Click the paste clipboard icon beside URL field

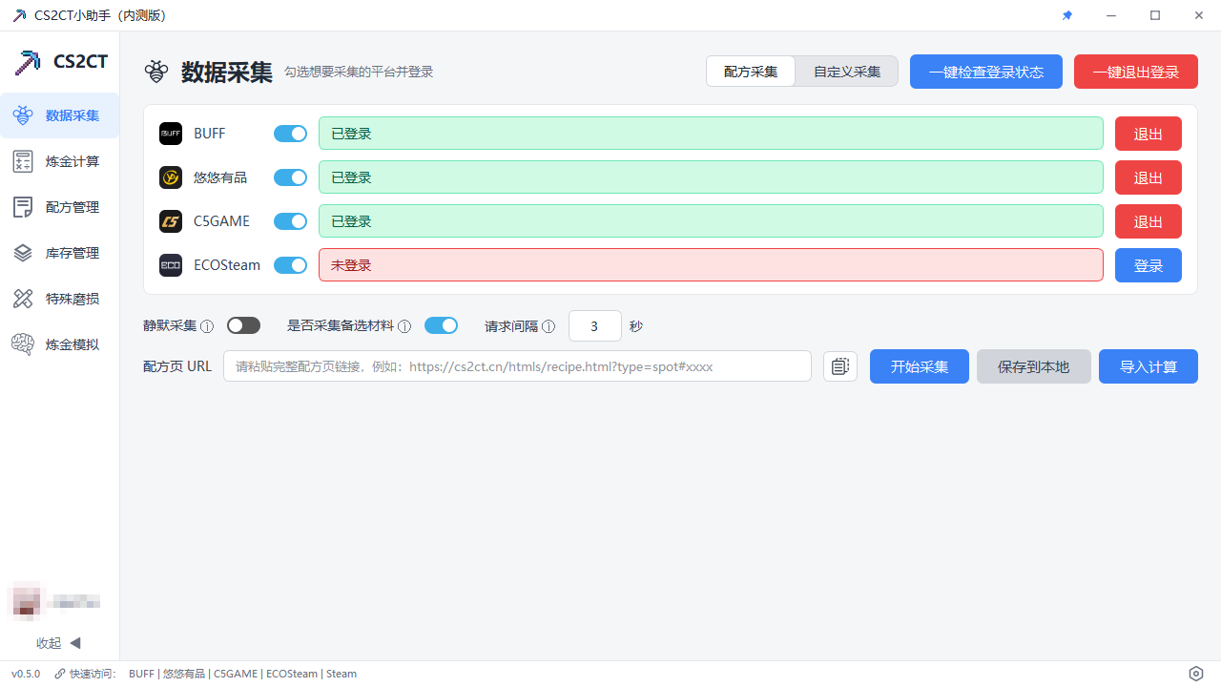pyautogui.click(x=840, y=366)
